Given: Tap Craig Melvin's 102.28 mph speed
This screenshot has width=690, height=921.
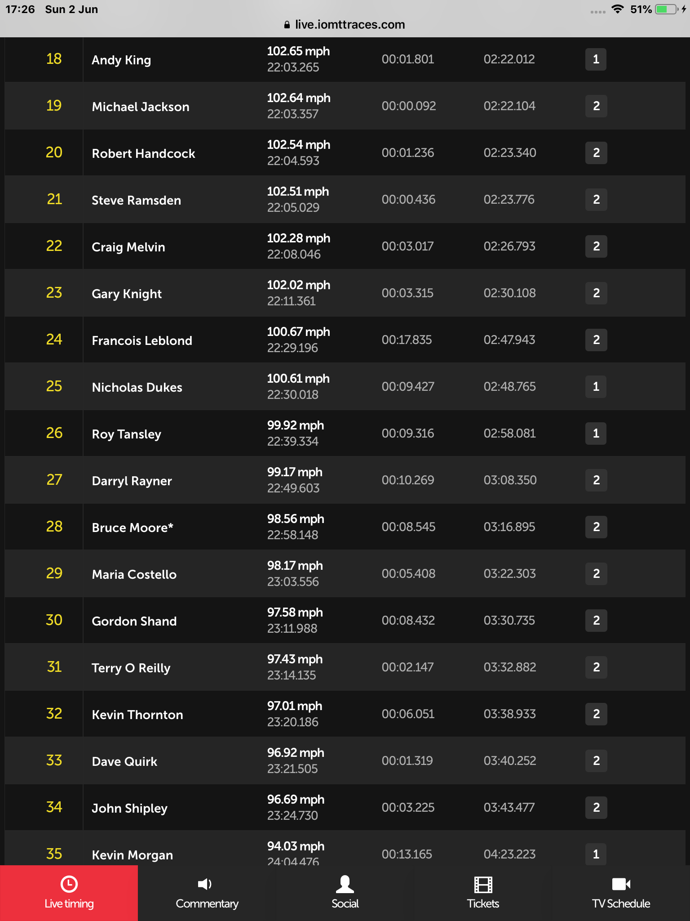Looking at the screenshot, I should point(299,238).
